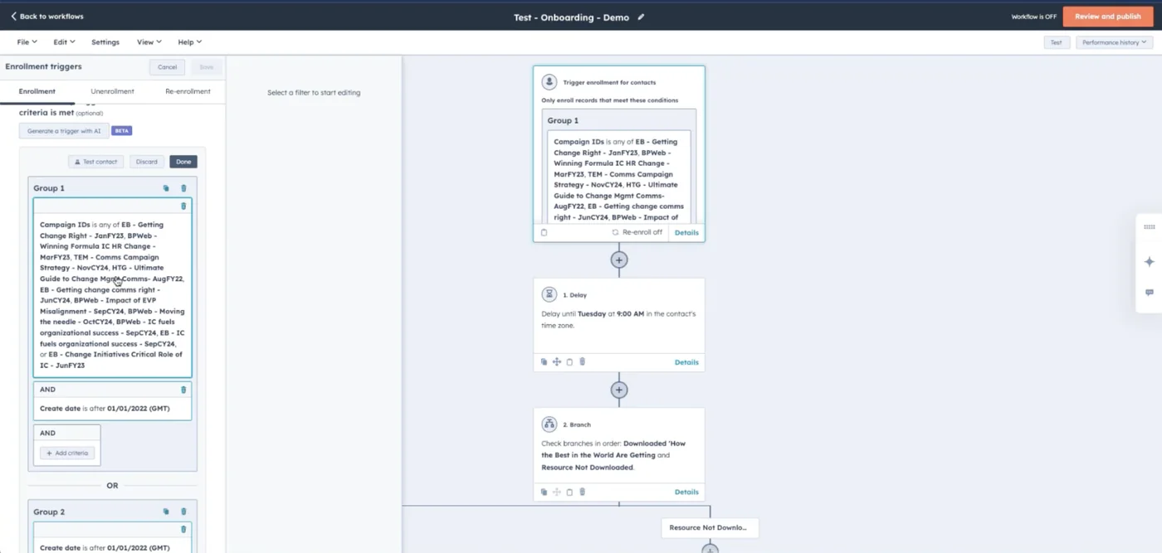Add action plus below Delay
The height and width of the screenshot is (553, 1162).
pos(618,390)
